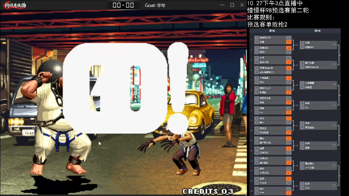This screenshot has width=349, height=196.
Task: Switch to the 第2轮 bracket column header
Action: click(x=318, y=30)
